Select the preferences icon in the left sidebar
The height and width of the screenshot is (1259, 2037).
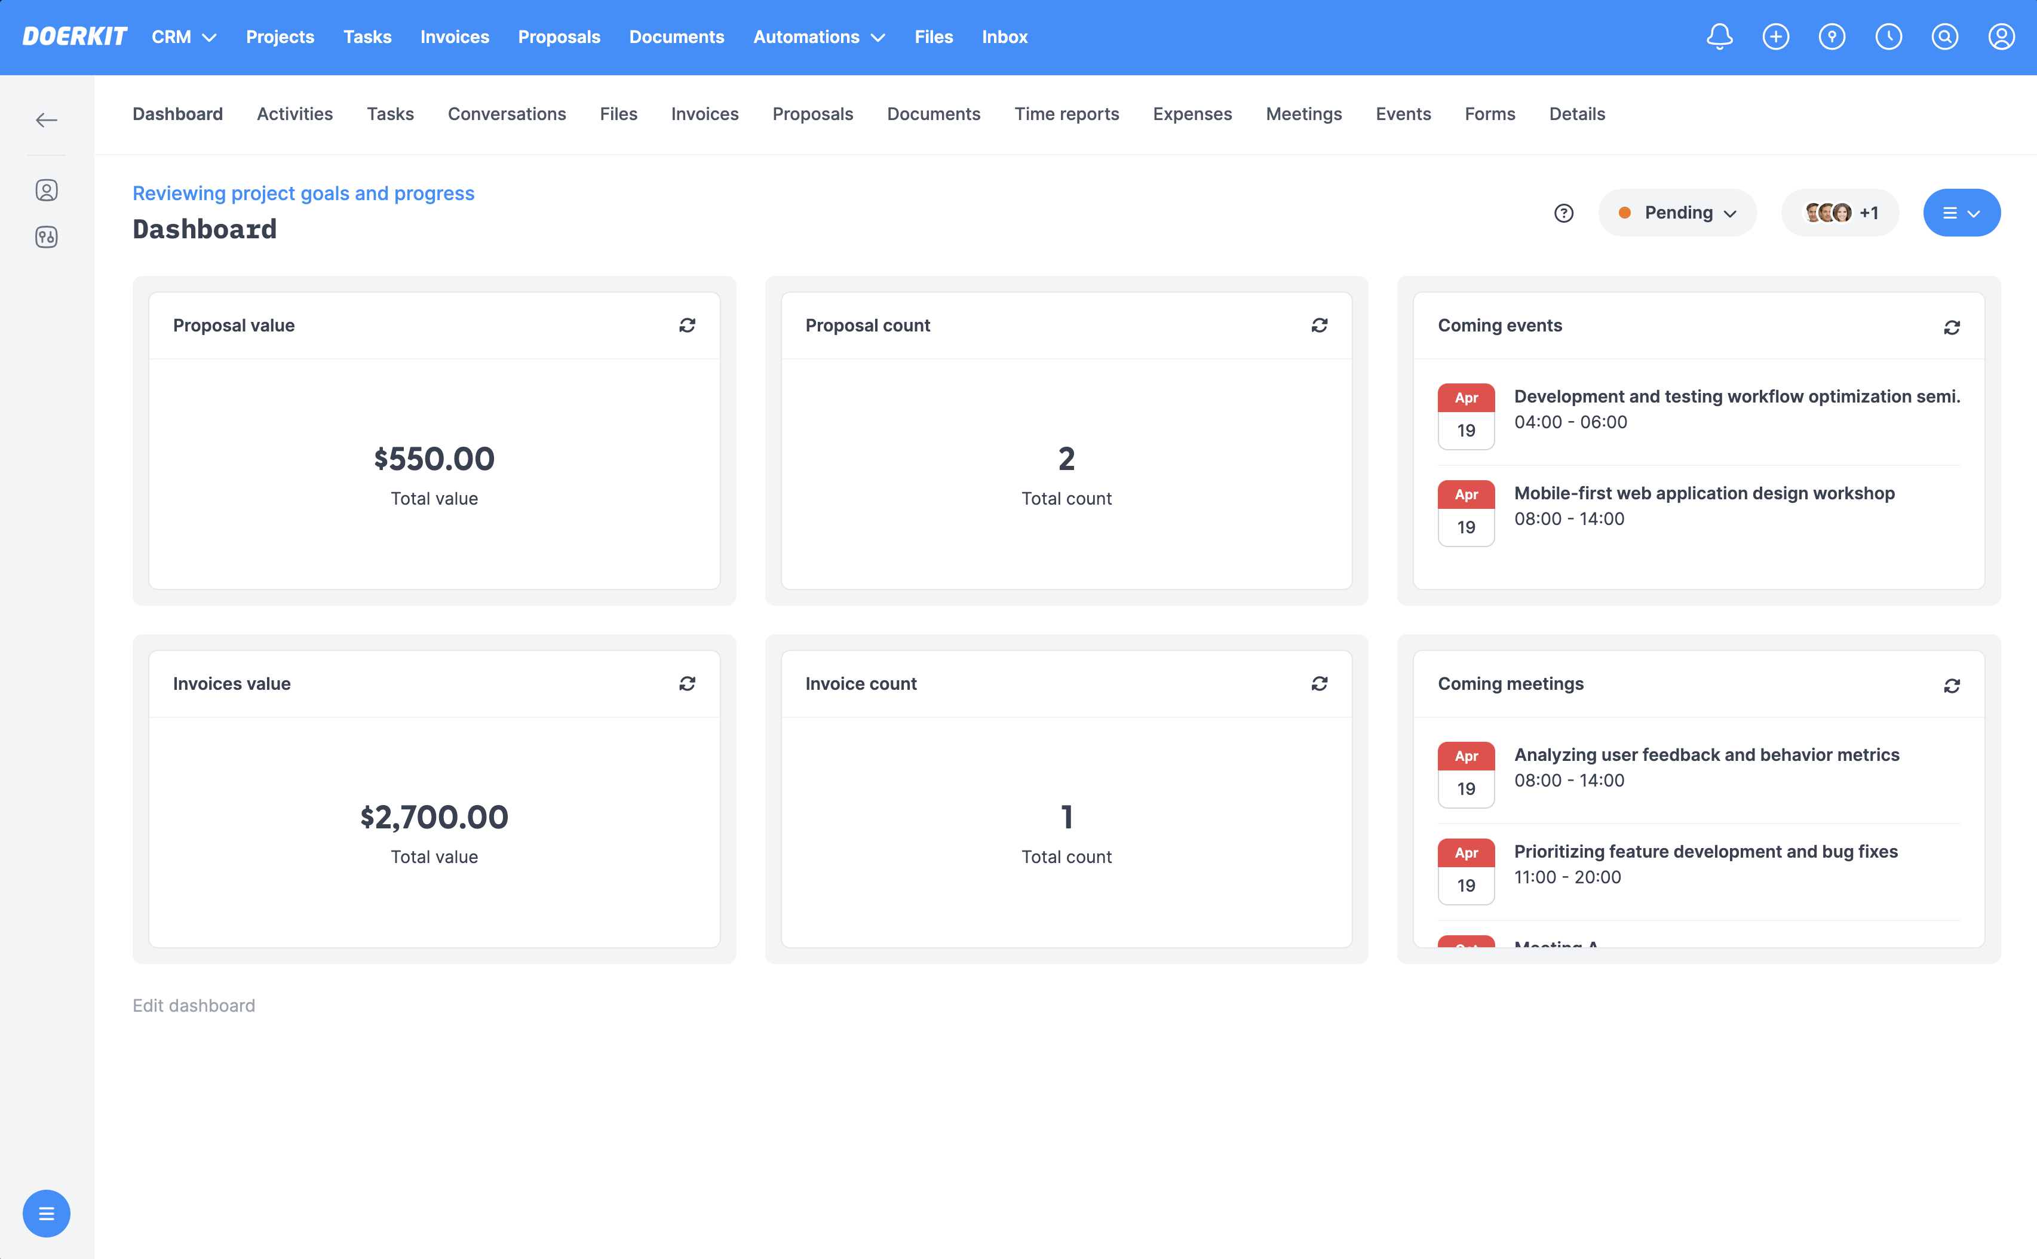coord(47,237)
